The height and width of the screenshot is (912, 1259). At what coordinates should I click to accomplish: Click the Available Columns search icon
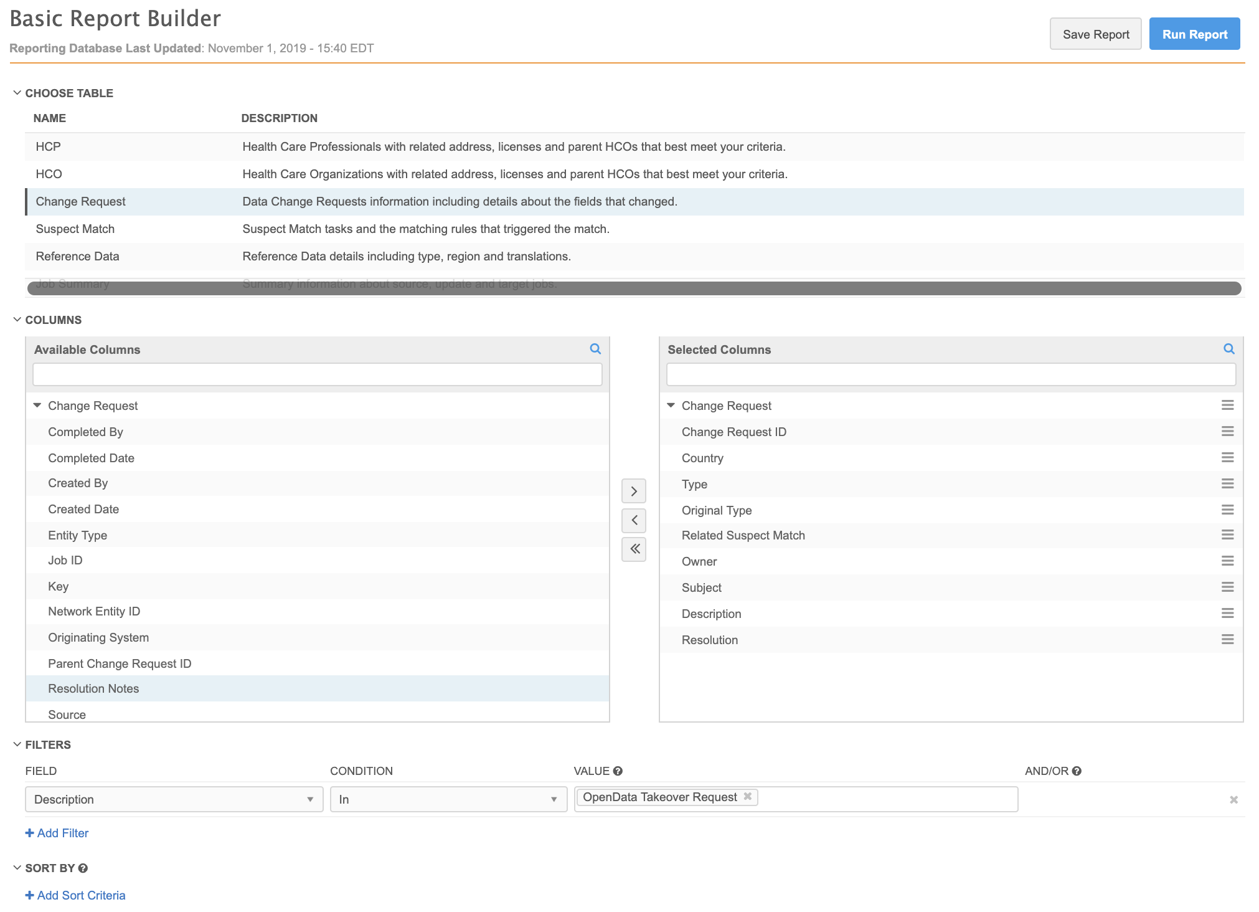595,349
